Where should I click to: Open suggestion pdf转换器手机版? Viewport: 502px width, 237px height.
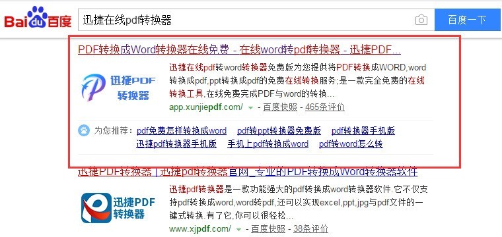[x=363, y=131]
